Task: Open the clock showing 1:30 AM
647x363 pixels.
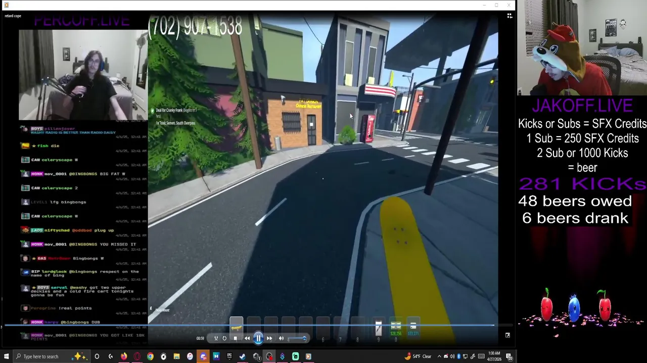Action: coord(494,356)
